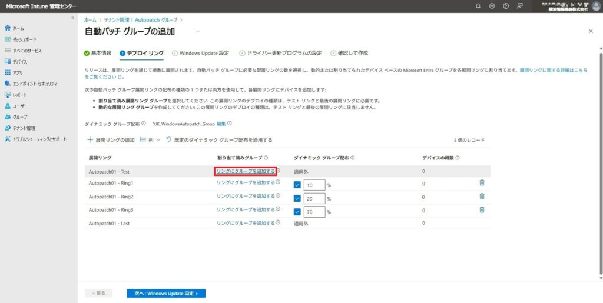Collapse the left navigation menu
The width and height of the screenshot is (603, 303).
tap(72, 18)
